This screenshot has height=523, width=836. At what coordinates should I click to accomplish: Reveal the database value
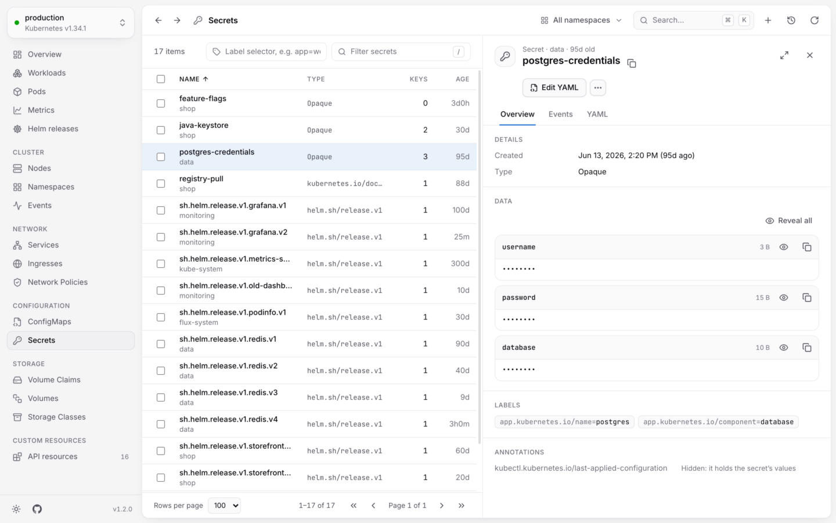tap(784, 348)
